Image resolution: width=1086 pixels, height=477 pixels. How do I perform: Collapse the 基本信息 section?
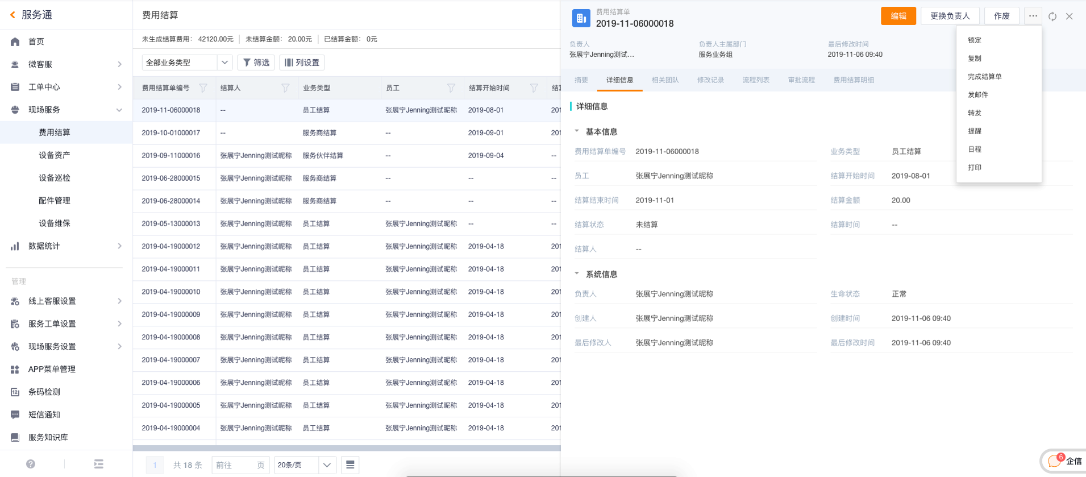(577, 131)
